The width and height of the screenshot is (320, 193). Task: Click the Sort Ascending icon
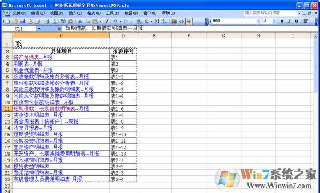[x=157, y=21]
